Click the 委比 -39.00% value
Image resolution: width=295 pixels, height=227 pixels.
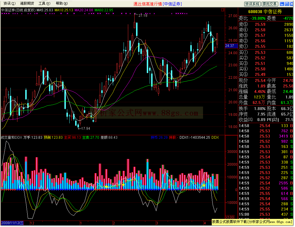tap(258, 19)
